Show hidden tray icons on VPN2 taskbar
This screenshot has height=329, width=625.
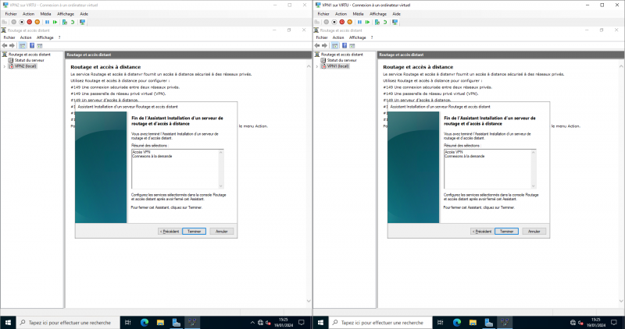[252, 323]
